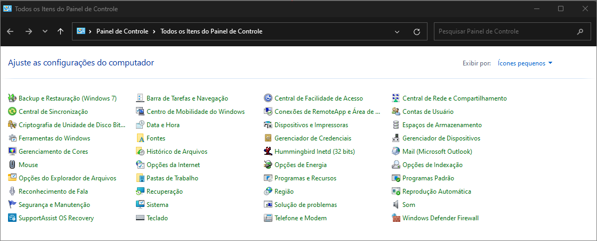Open the recent locations dropdown arrow
Image resolution: width=597 pixels, height=241 pixels.
[45, 31]
